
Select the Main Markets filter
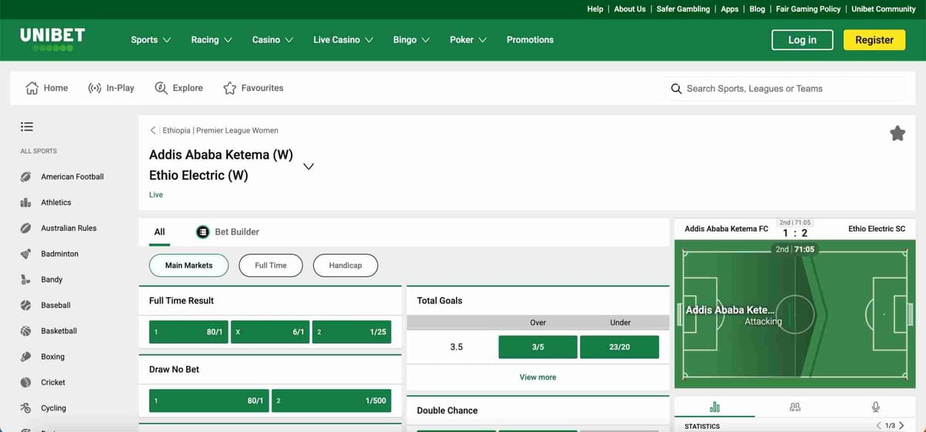[188, 265]
